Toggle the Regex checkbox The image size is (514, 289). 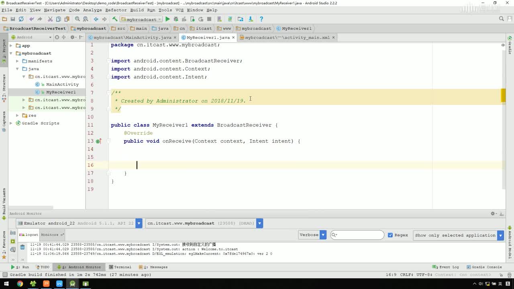(390, 235)
